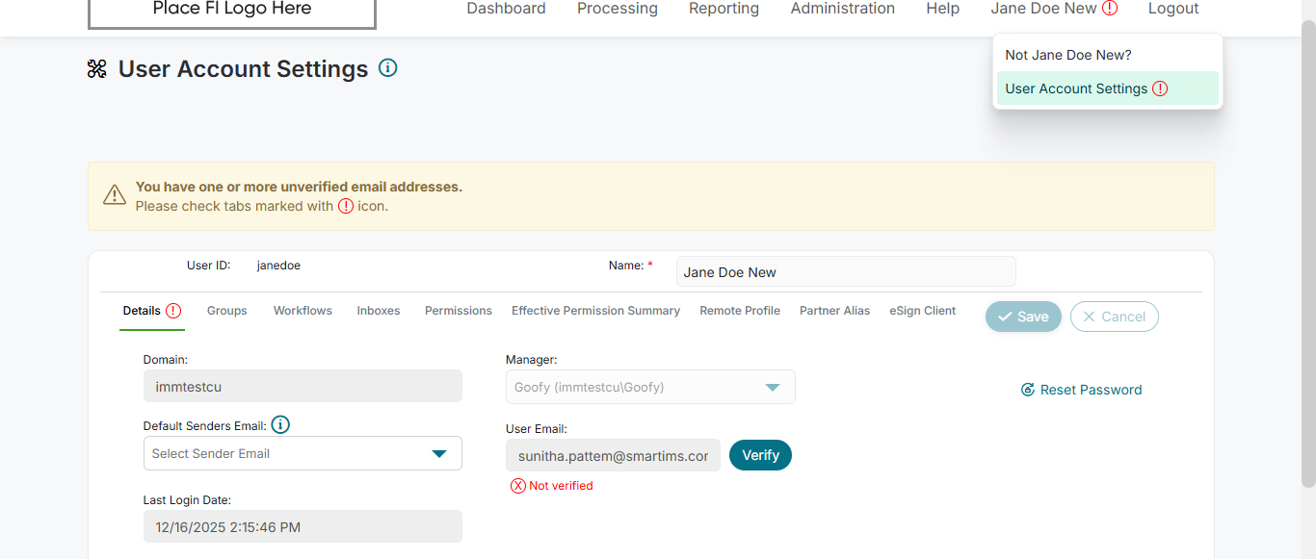
Task: Click the red X Not verified icon
Action: click(518, 486)
